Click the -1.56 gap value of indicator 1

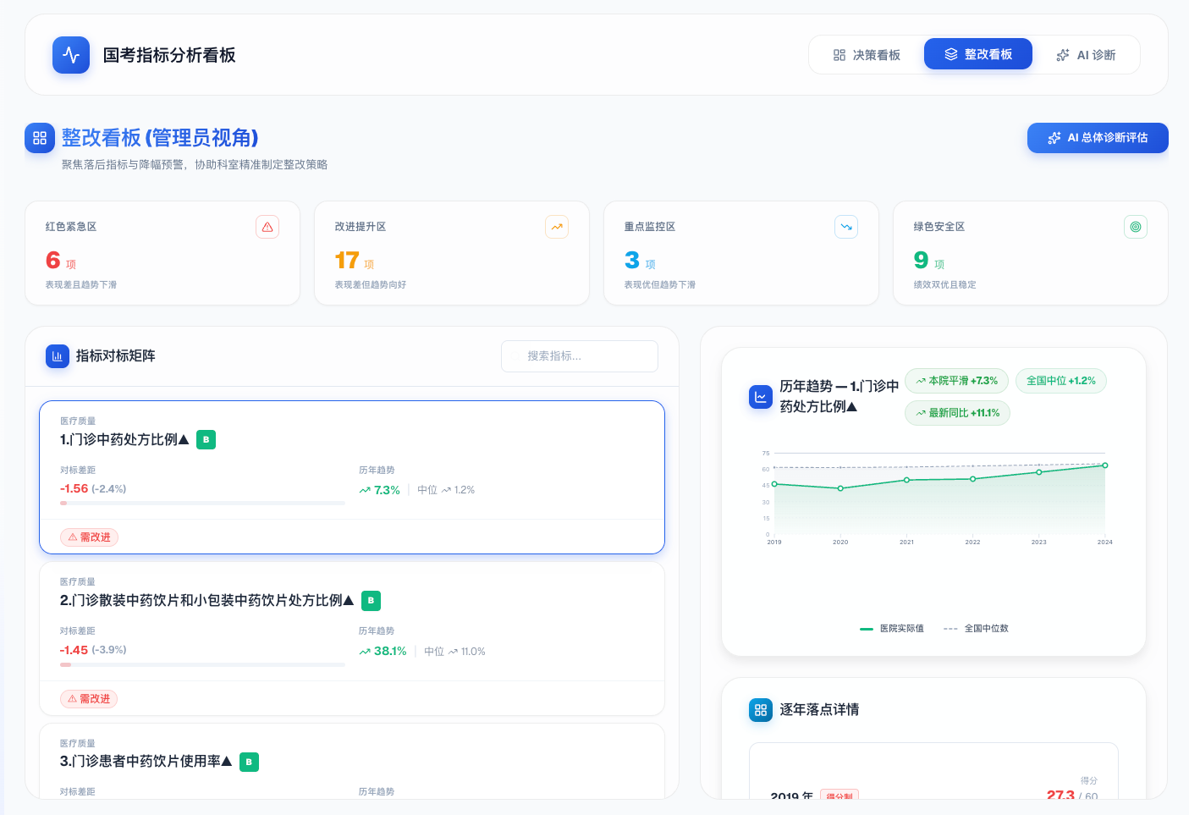74,488
